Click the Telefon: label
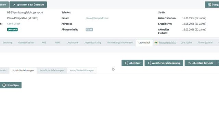Viewport: 219px width, 137px height. point(66,12)
